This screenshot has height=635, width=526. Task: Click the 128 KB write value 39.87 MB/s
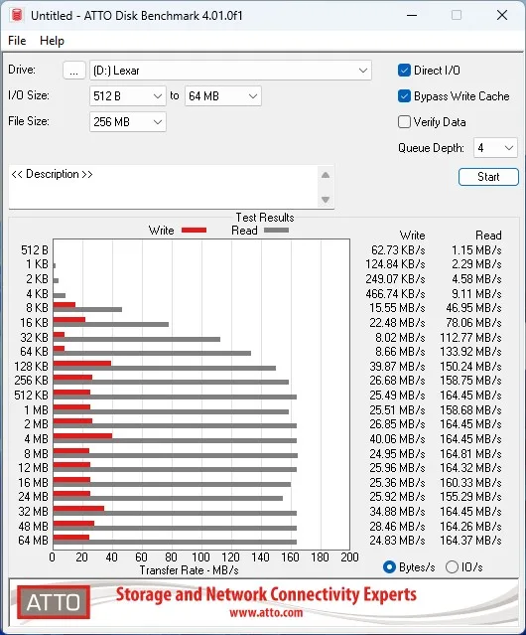(397, 367)
